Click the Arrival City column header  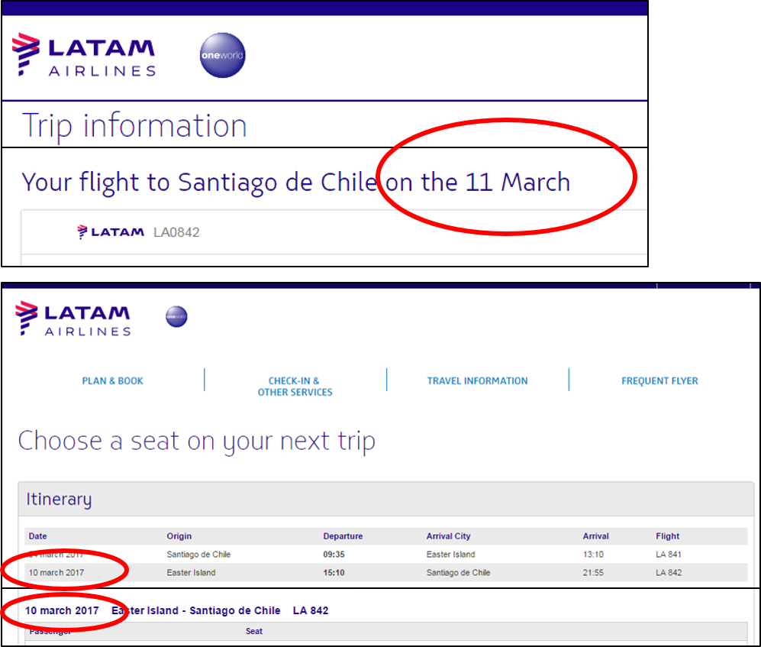449,536
